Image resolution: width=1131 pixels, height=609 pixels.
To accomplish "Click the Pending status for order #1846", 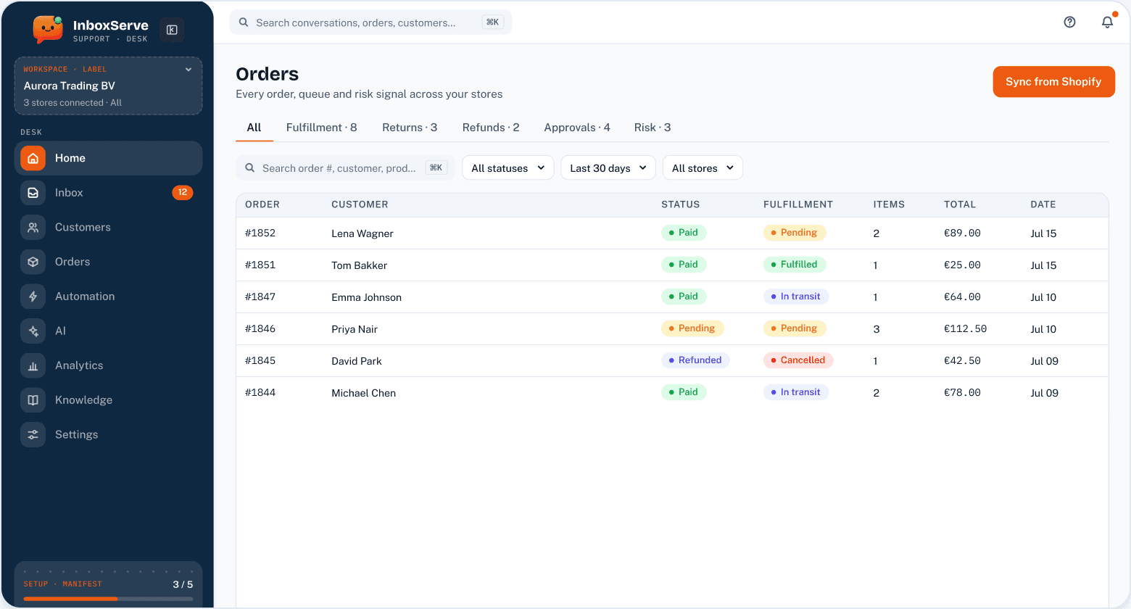I will [692, 328].
